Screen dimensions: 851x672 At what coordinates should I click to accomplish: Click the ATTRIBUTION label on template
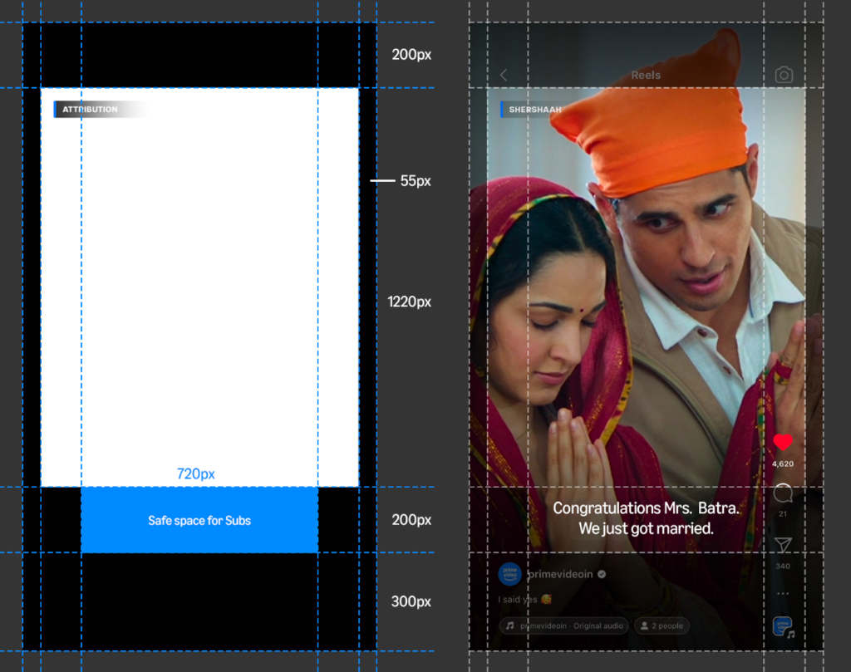pos(90,110)
